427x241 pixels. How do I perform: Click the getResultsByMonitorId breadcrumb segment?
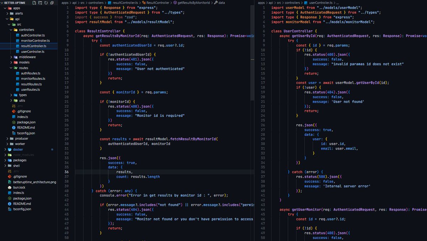click(x=194, y=2)
